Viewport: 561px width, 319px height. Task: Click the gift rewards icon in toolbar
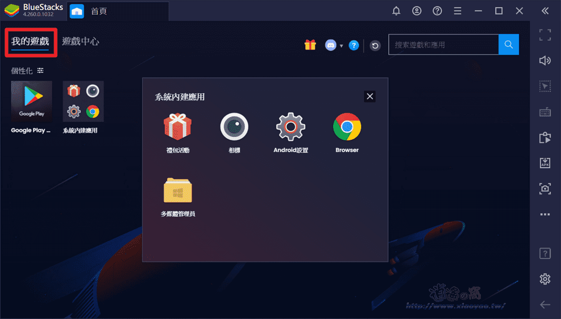click(x=310, y=45)
